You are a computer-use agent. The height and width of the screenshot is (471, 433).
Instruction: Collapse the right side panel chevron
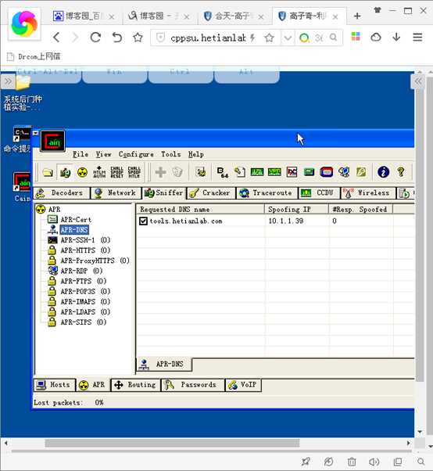coord(417,81)
